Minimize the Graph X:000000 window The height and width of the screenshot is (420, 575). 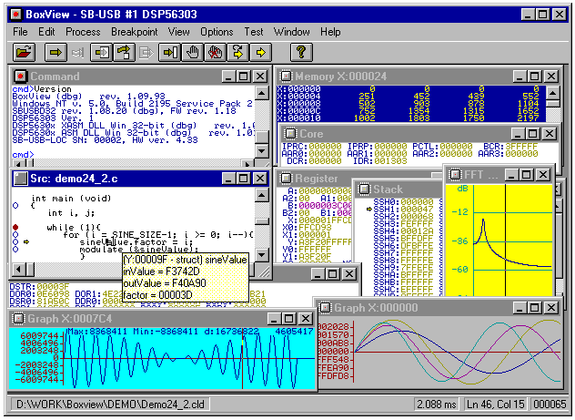pos(520,308)
